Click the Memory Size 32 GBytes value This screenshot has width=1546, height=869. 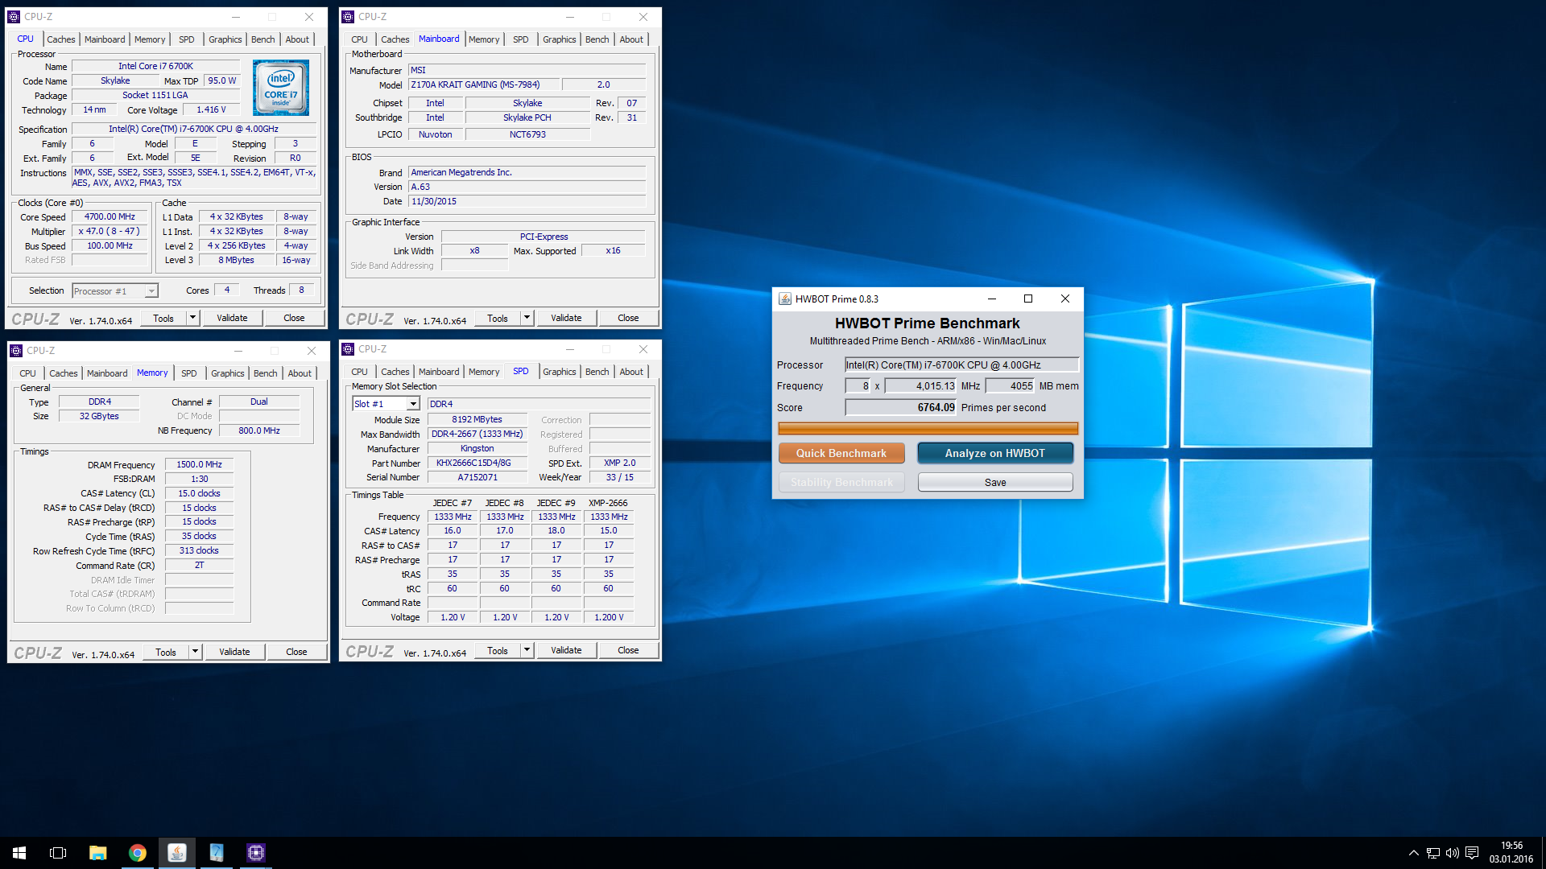pyautogui.click(x=99, y=417)
